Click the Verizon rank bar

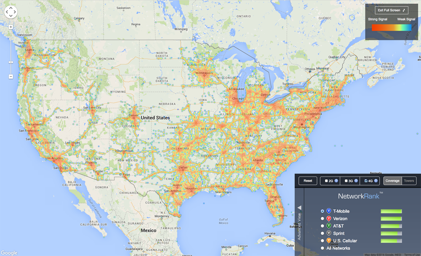point(391,219)
